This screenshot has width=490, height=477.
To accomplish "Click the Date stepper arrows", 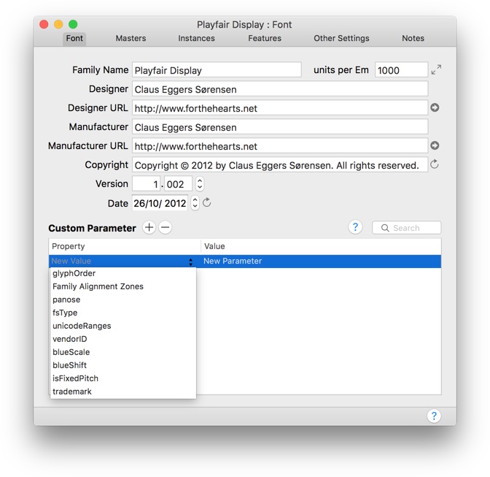I will (195, 203).
